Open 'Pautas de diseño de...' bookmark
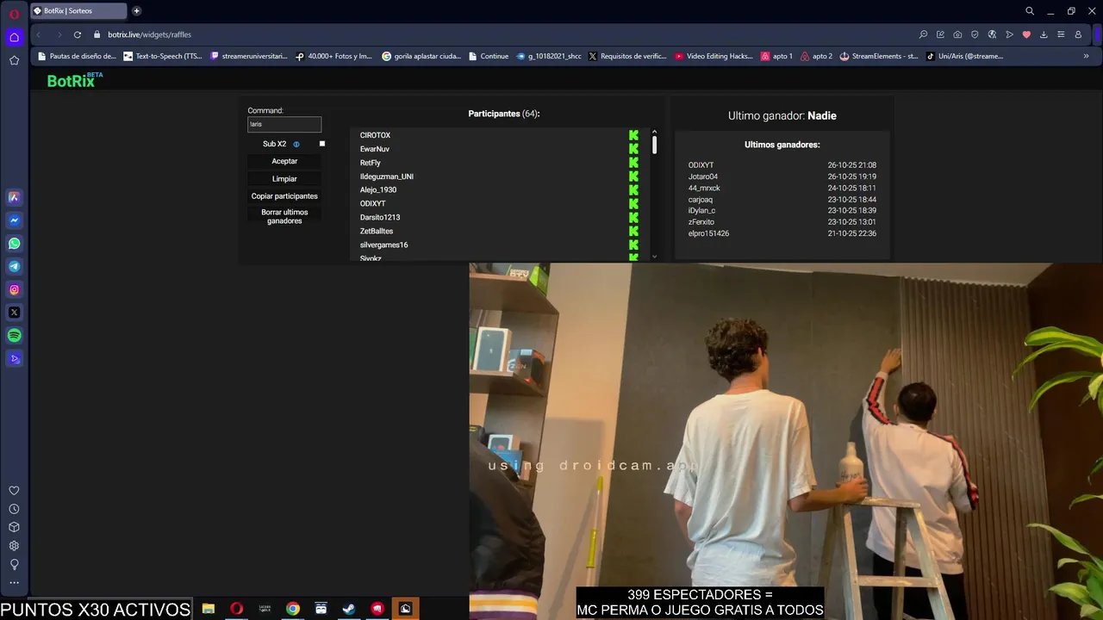Screen dimensions: 1103x620 [x=77, y=56]
